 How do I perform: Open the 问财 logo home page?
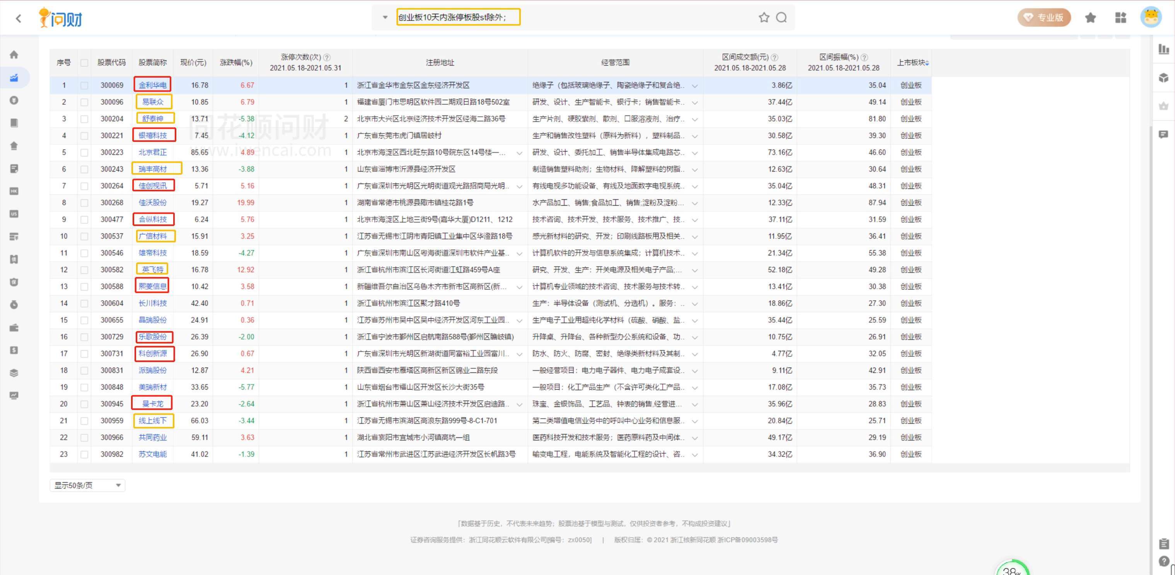click(60, 18)
